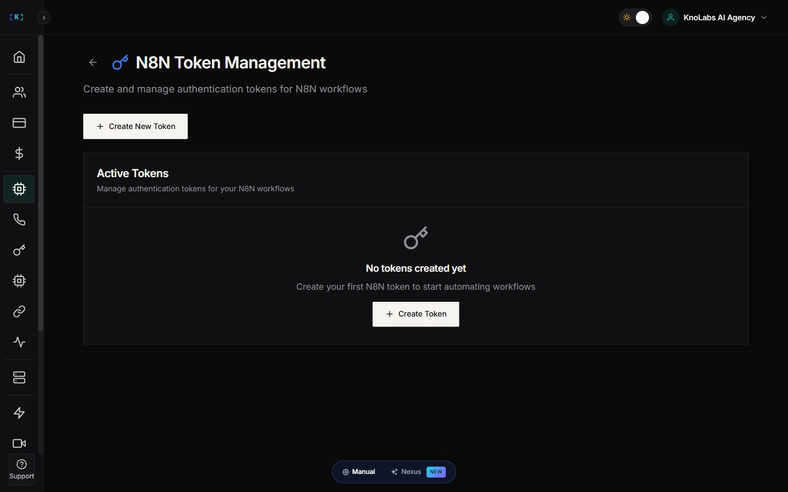
Task: Open the credit card billing sidebar icon
Action: [x=19, y=123]
